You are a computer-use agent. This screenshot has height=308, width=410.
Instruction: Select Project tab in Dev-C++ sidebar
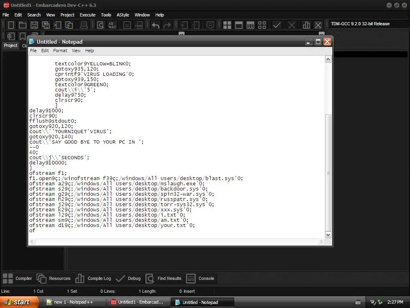click(10, 45)
